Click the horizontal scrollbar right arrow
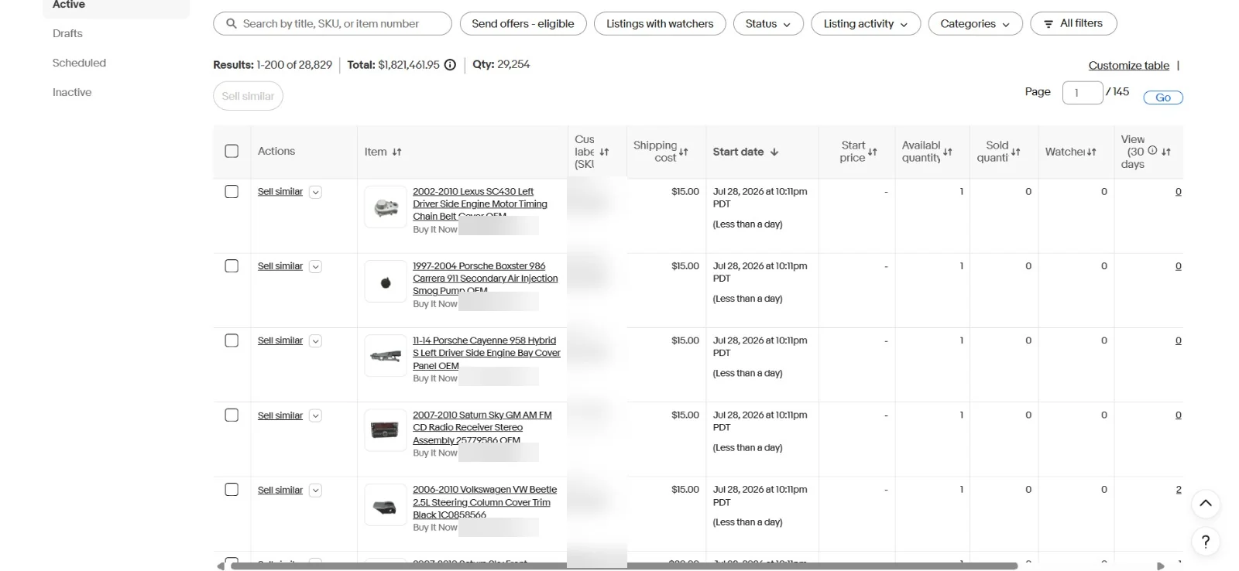The height and width of the screenshot is (571, 1239). coord(1160,566)
